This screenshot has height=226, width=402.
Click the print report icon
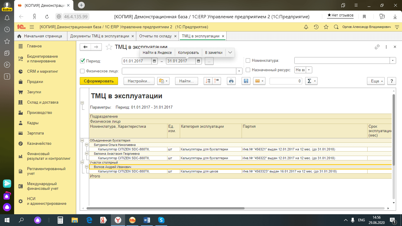click(231, 81)
